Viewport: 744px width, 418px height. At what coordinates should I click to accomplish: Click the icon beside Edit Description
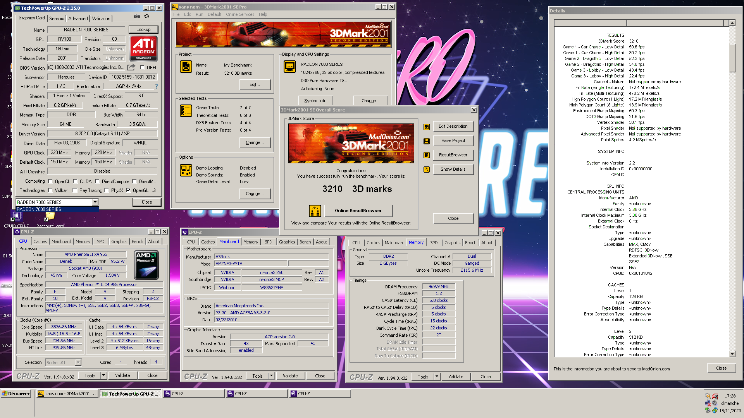click(427, 127)
